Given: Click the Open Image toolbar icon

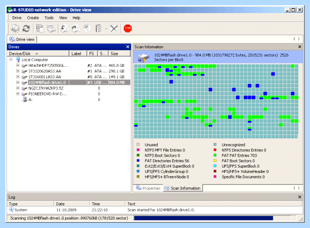Looking at the screenshot, I should [65, 28].
